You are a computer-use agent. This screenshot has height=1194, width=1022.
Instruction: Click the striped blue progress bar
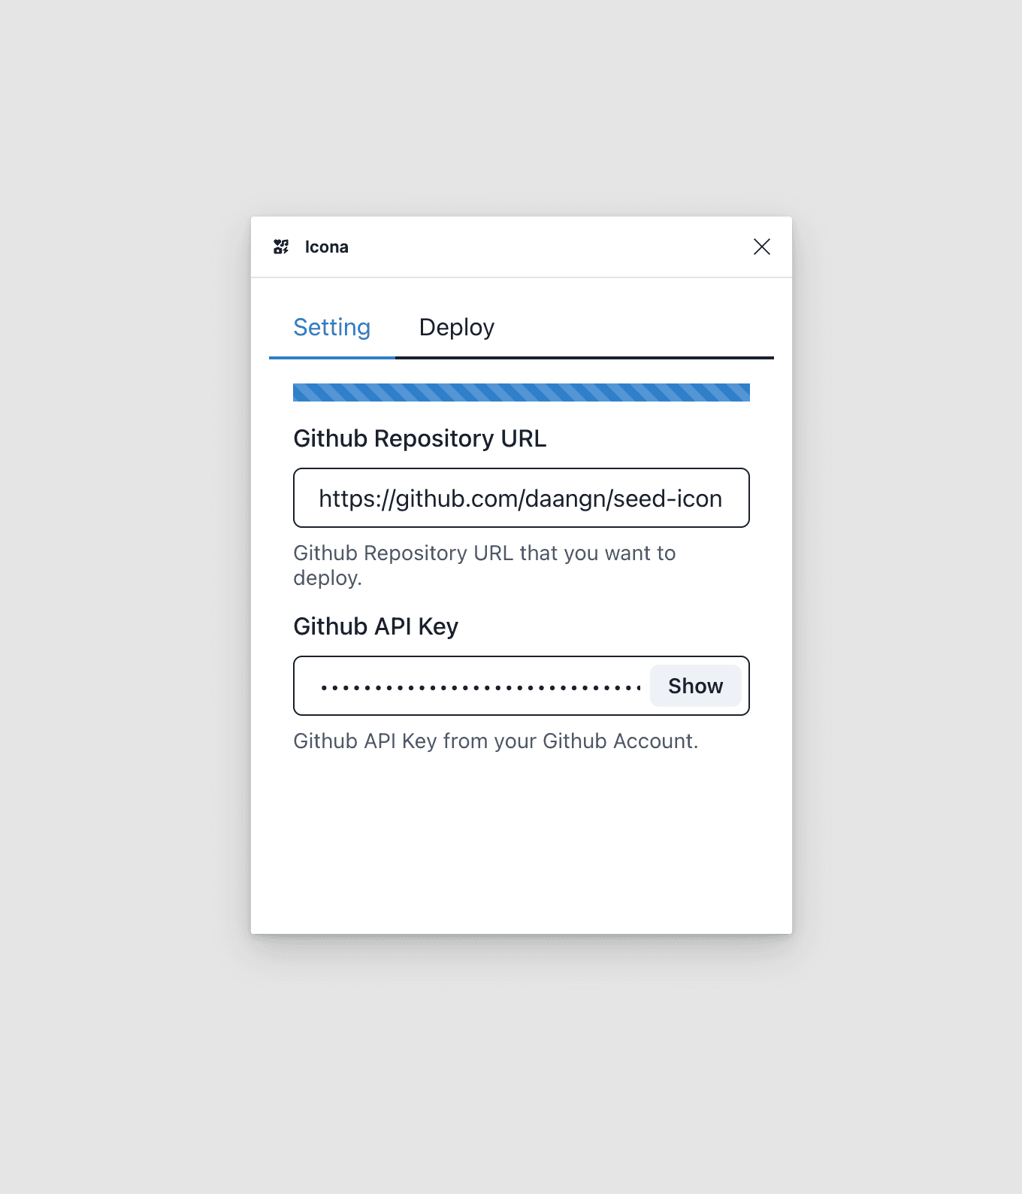click(x=522, y=392)
